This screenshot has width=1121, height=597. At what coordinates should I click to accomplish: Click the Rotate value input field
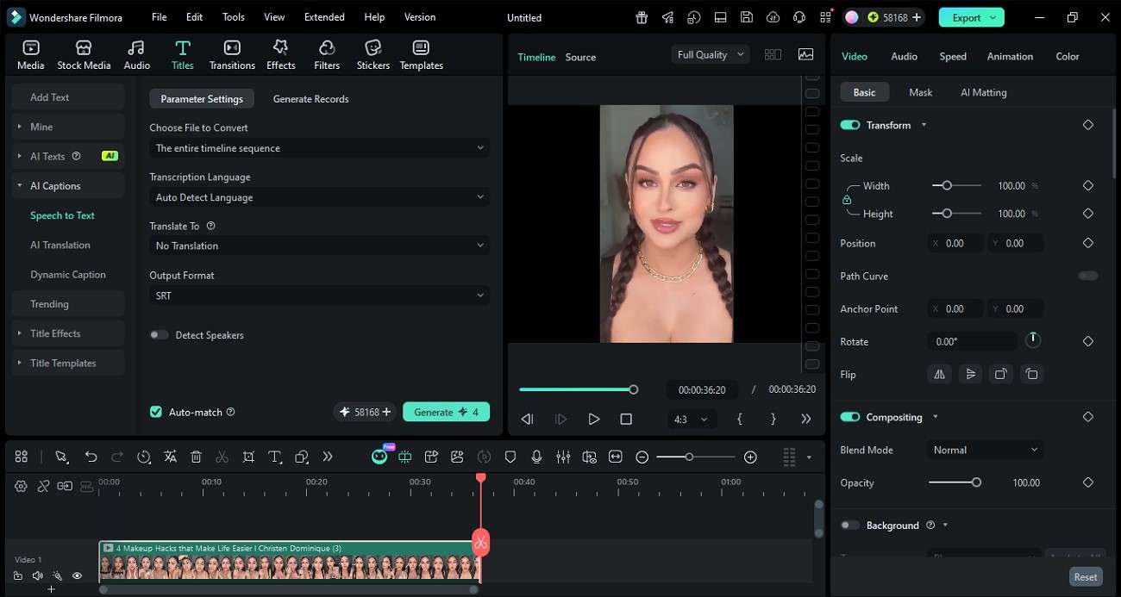pyautogui.click(x=972, y=341)
